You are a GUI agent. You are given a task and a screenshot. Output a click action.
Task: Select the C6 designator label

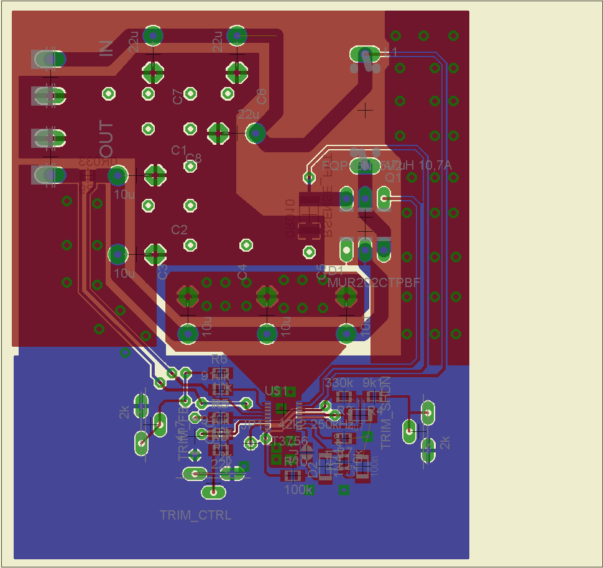point(261,96)
